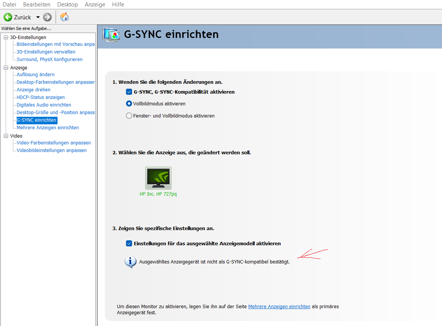
Task: Click the grey forward arrow icon
Action: (47, 17)
